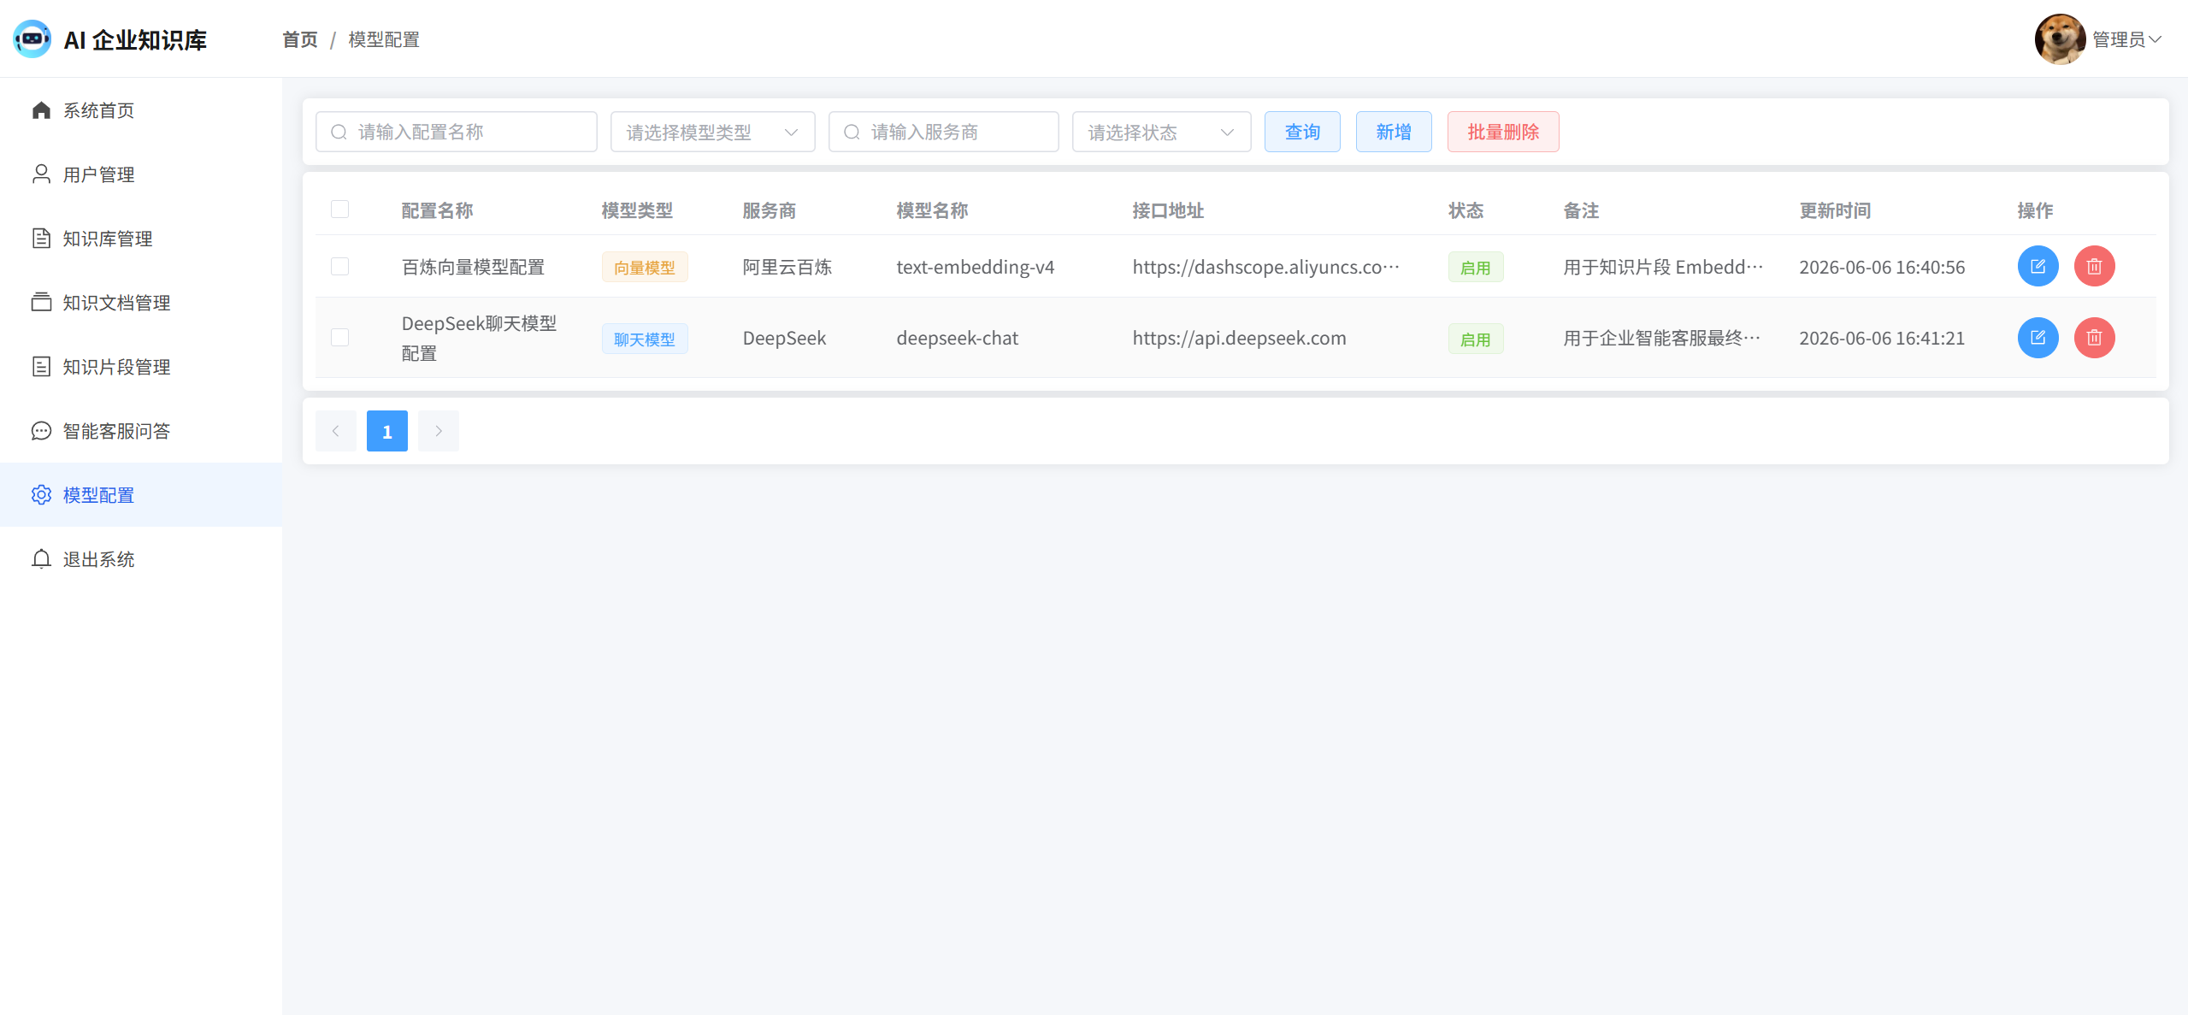Toggle the select-all checkbox in table header
Screen dimensions: 2188x1015
[x=339, y=209]
